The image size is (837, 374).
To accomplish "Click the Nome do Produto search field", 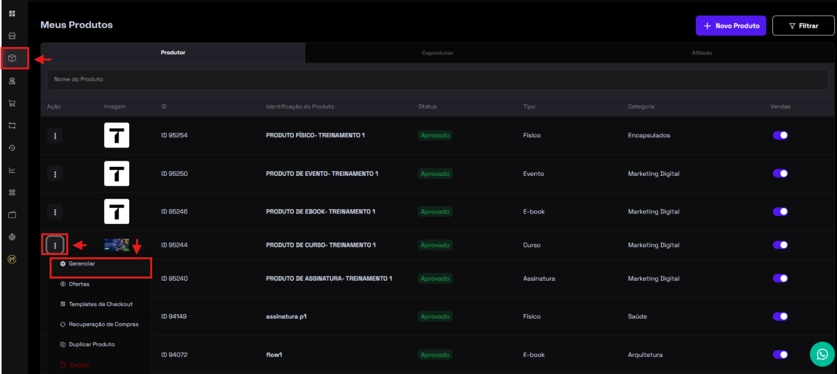I will click(x=437, y=79).
